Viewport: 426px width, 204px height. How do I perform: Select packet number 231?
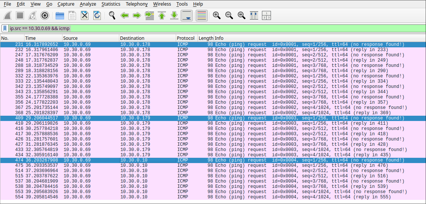(x=213, y=44)
